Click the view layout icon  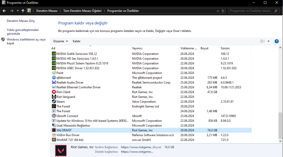tap(263, 41)
